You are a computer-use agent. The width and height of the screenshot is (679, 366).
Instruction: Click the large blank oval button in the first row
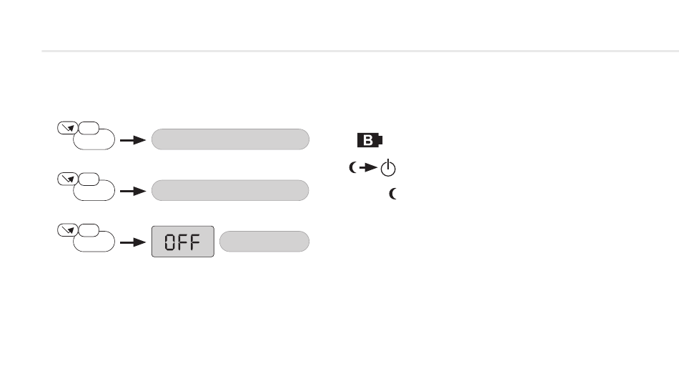pyautogui.click(x=95, y=140)
